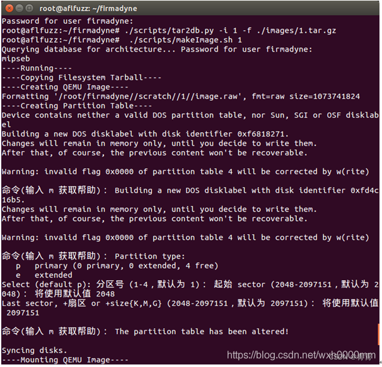Minimize the terminal window

pos(20,9)
